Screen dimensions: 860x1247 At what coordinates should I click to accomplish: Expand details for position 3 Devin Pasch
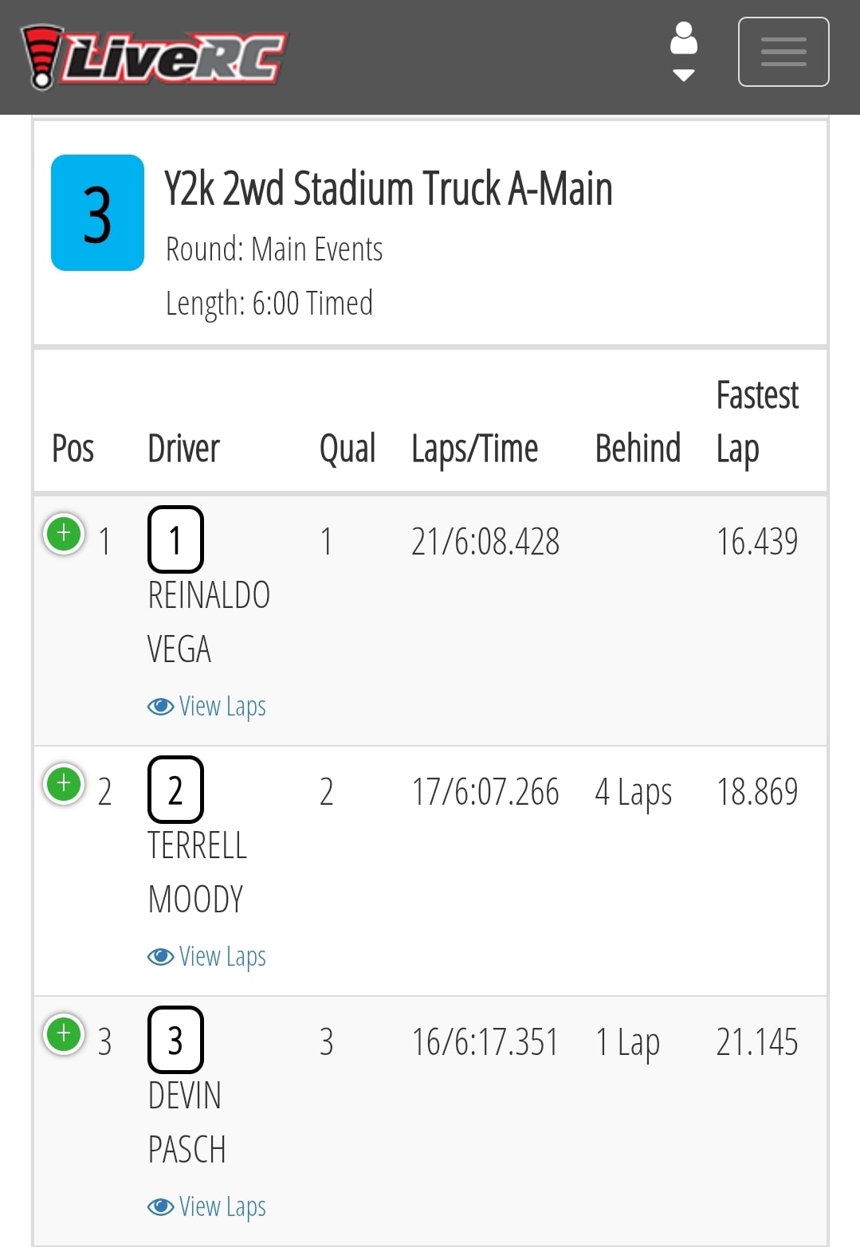65,1033
